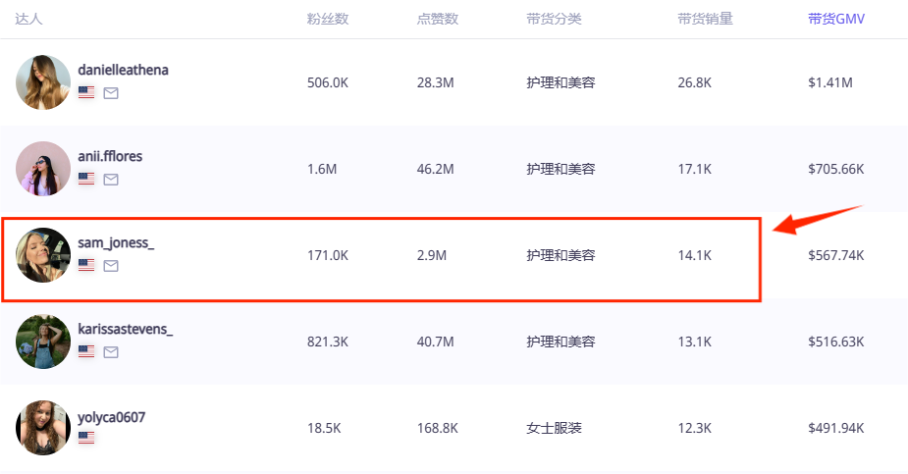Sort by the 带货销量 column header
This screenshot has width=908, height=474.
705,19
